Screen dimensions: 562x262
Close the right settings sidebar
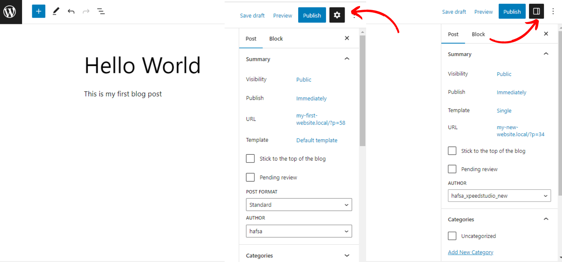click(546, 34)
